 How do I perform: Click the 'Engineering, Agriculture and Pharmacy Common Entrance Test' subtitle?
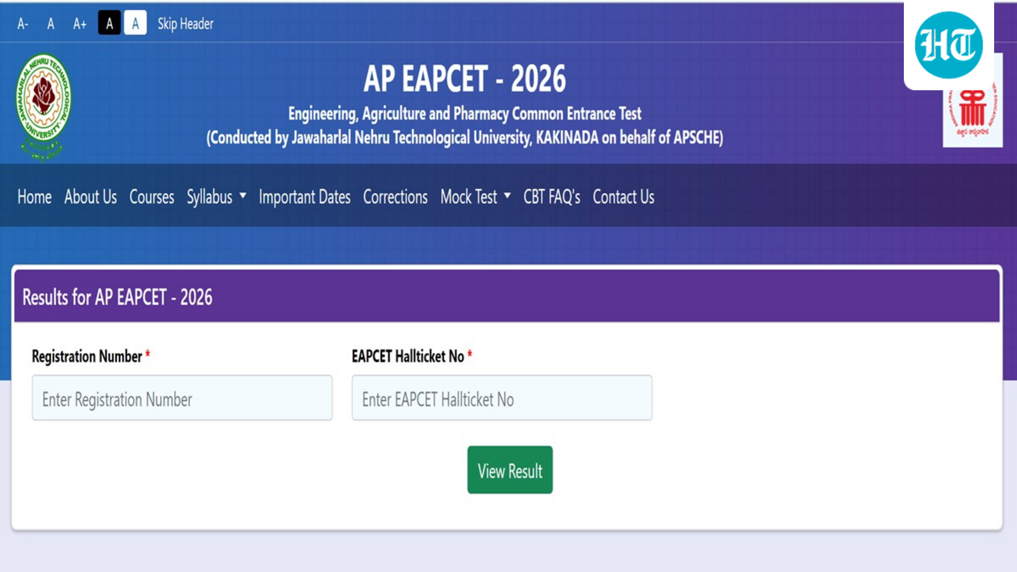coord(465,114)
